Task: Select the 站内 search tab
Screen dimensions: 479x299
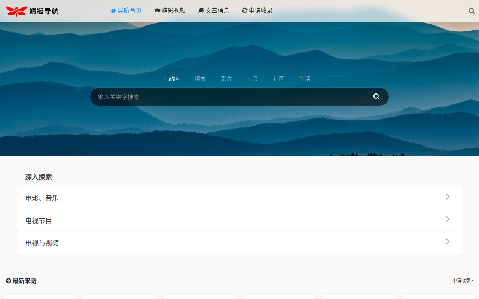Action: [x=174, y=79]
